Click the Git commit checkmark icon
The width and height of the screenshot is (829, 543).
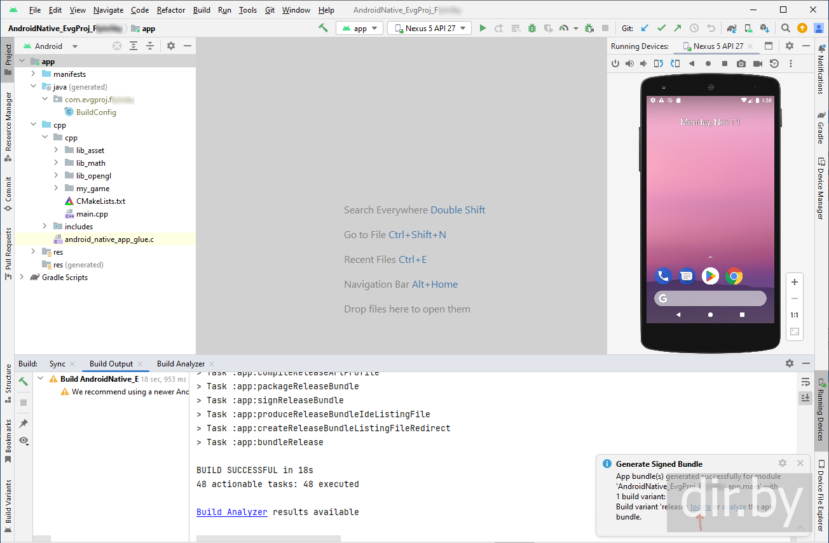click(x=661, y=29)
